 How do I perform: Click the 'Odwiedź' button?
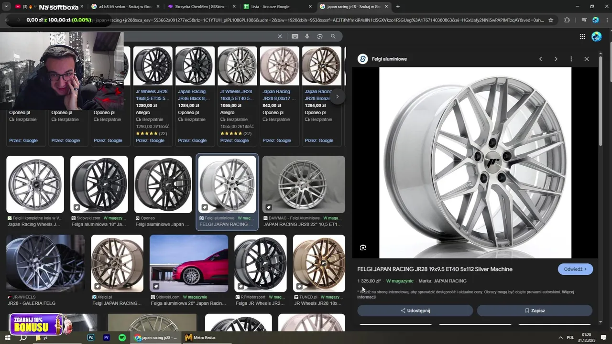tap(575, 269)
